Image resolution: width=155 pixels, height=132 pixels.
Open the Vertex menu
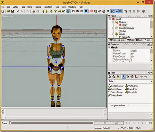coord(15,7)
